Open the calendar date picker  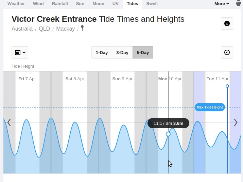click(x=20, y=52)
